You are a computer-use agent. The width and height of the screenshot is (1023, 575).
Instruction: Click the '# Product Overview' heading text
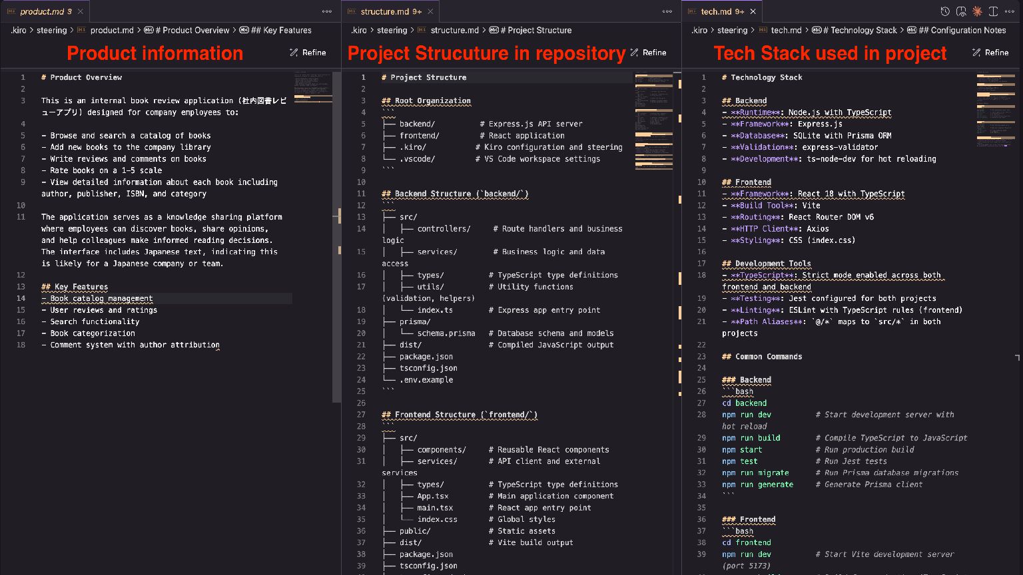pos(82,77)
